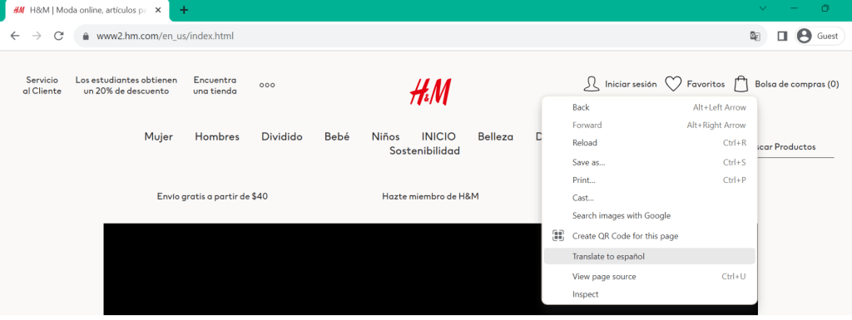Open the INICIO category

pyautogui.click(x=438, y=136)
